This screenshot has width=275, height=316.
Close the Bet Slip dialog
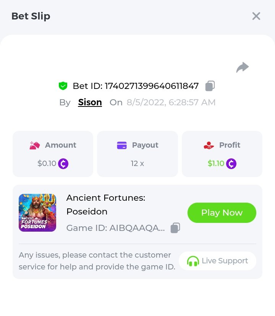coord(256,16)
